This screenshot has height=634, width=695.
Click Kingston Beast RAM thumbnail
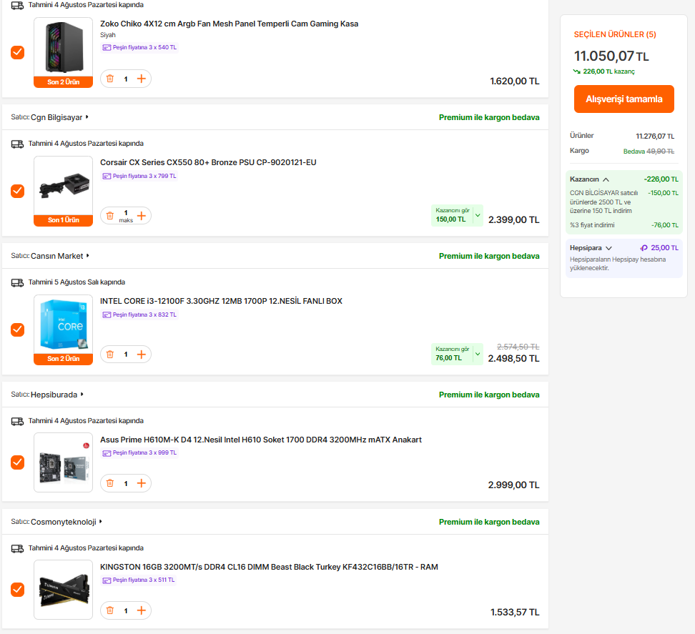(x=64, y=590)
